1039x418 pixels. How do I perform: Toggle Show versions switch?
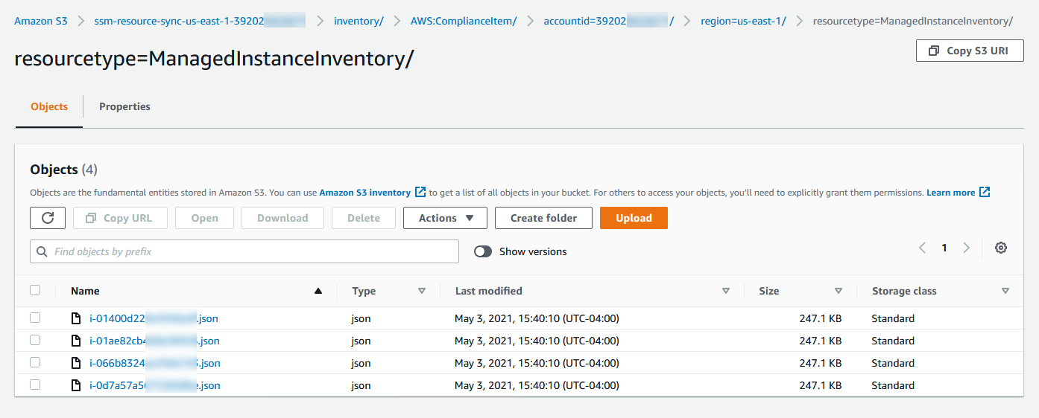[483, 251]
